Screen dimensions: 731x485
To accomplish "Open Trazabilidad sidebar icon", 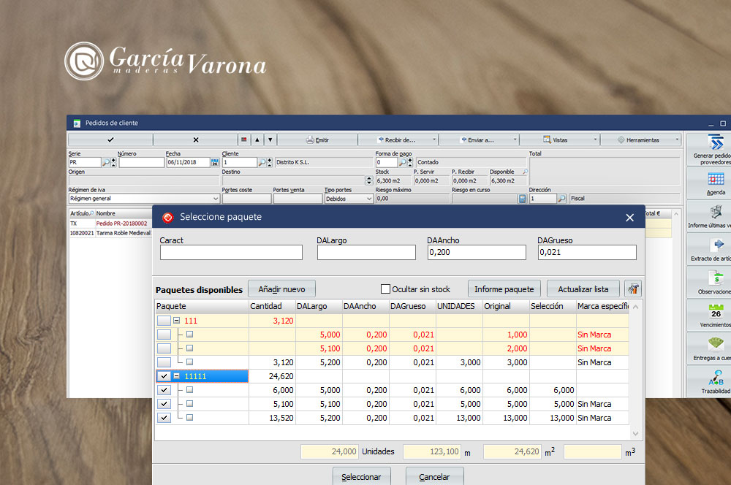I will [716, 378].
